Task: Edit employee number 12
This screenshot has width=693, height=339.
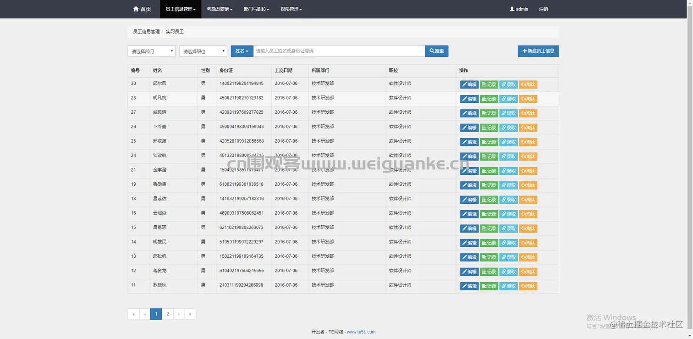Action: 469,272
